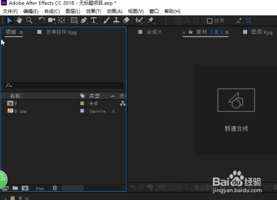This screenshot has width=277, height=200.
Task: Click the Local Axis Mode icon
Action: coord(178,20)
